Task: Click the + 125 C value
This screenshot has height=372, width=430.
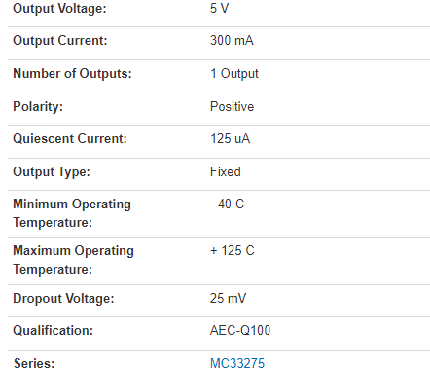Action: [x=233, y=251]
